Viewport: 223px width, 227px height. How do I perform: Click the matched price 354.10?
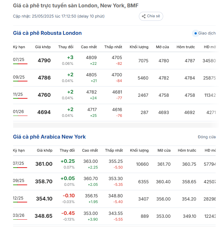(x=44, y=199)
